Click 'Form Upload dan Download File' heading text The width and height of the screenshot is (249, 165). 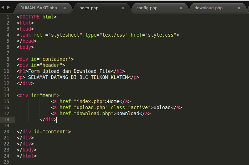69,71
